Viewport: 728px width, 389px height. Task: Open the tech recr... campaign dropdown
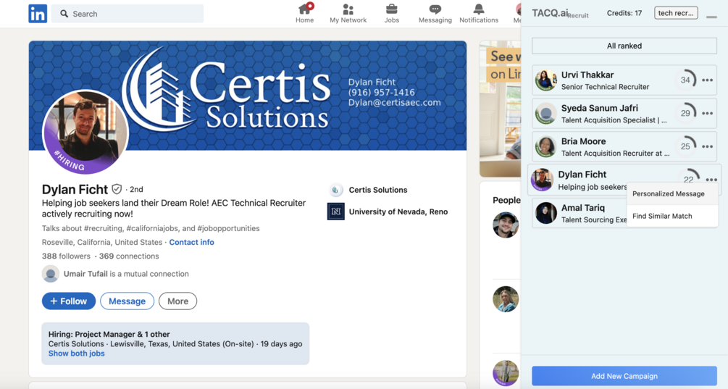(x=676, y=13)
